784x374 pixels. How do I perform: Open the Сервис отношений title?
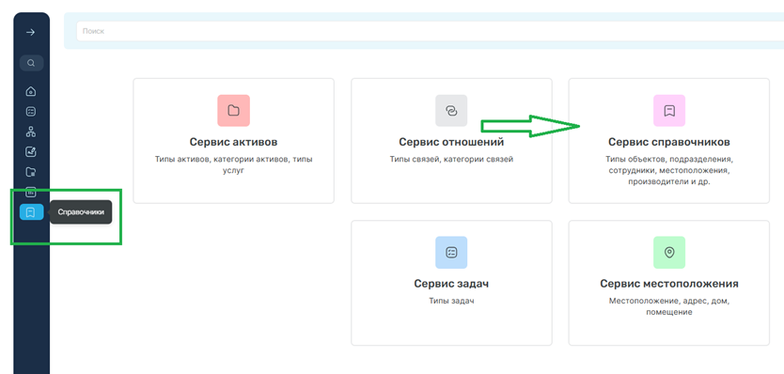pyautogui.click(x=451, y=142)
